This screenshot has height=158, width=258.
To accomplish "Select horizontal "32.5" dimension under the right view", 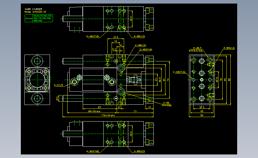I will pyautogui.click(x=202, y=107).
